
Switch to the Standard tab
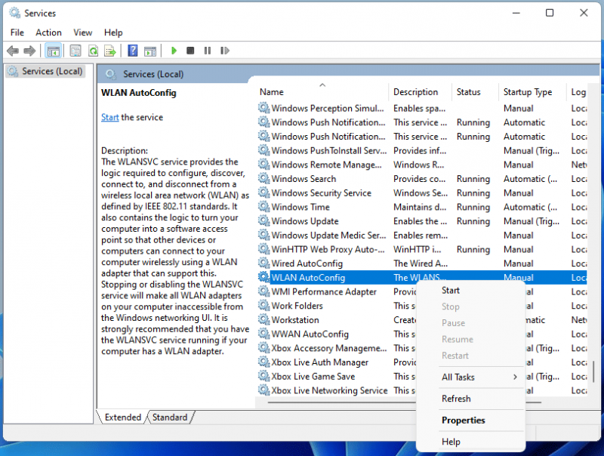[169, 417]
